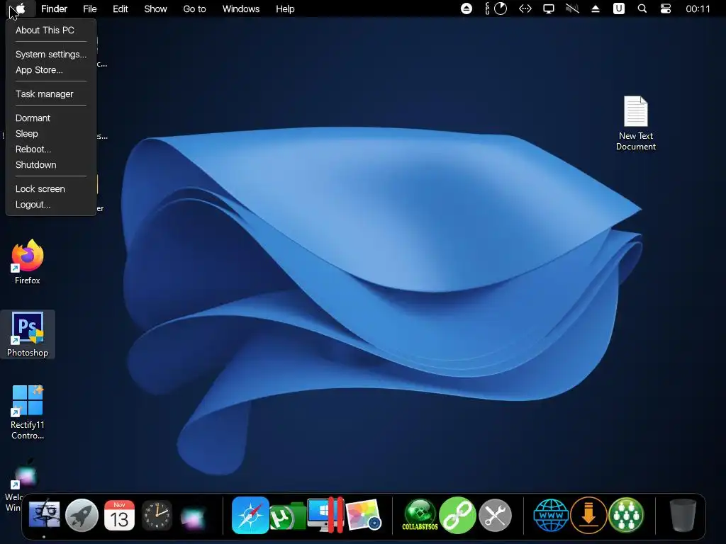Viewport: 726px width, 544px height.
Task: Click the muted volume icon in menu bar
Action: tap(572, 8)
